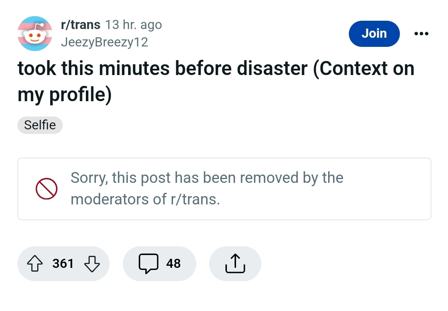Tap the share arrow icon
Viewport: 448px width, 311px height.
click(235, 264)
